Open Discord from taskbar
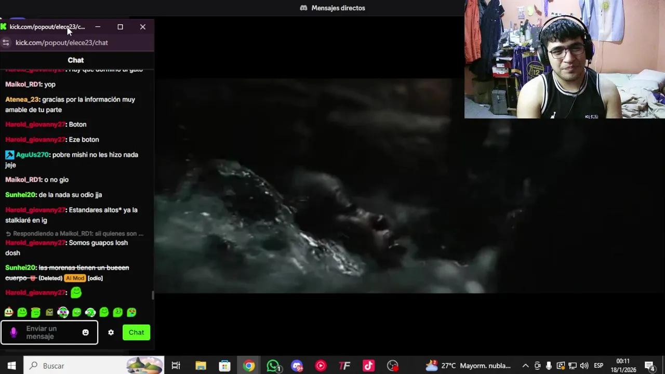 [297, 366]
